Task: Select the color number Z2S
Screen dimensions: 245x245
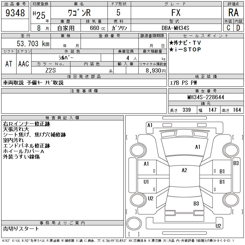Action: tap(51, 70)
